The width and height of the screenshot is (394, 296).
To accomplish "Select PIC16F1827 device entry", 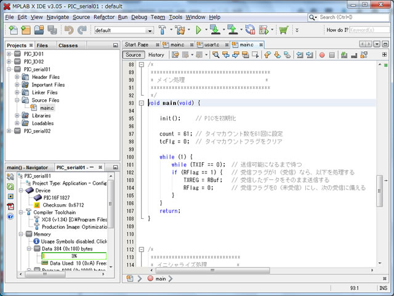I will click(57, 197).
